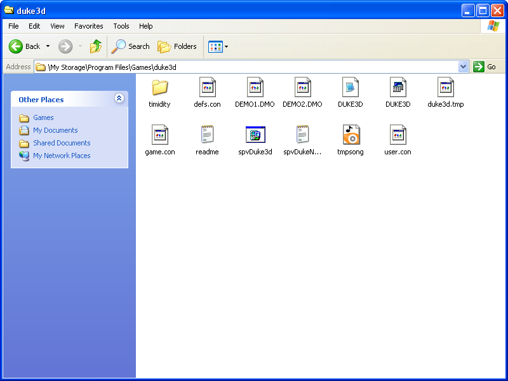The height and width of the screenshot is (381, 508).
Task: Open the Help menu
Action: click(x=146, y=26)
